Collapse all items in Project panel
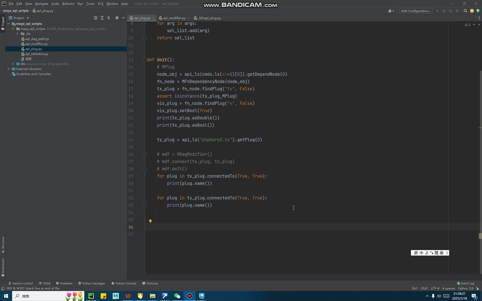Viewport: 482px width, 301px height. pyautogui.click(x=109, y=18)
